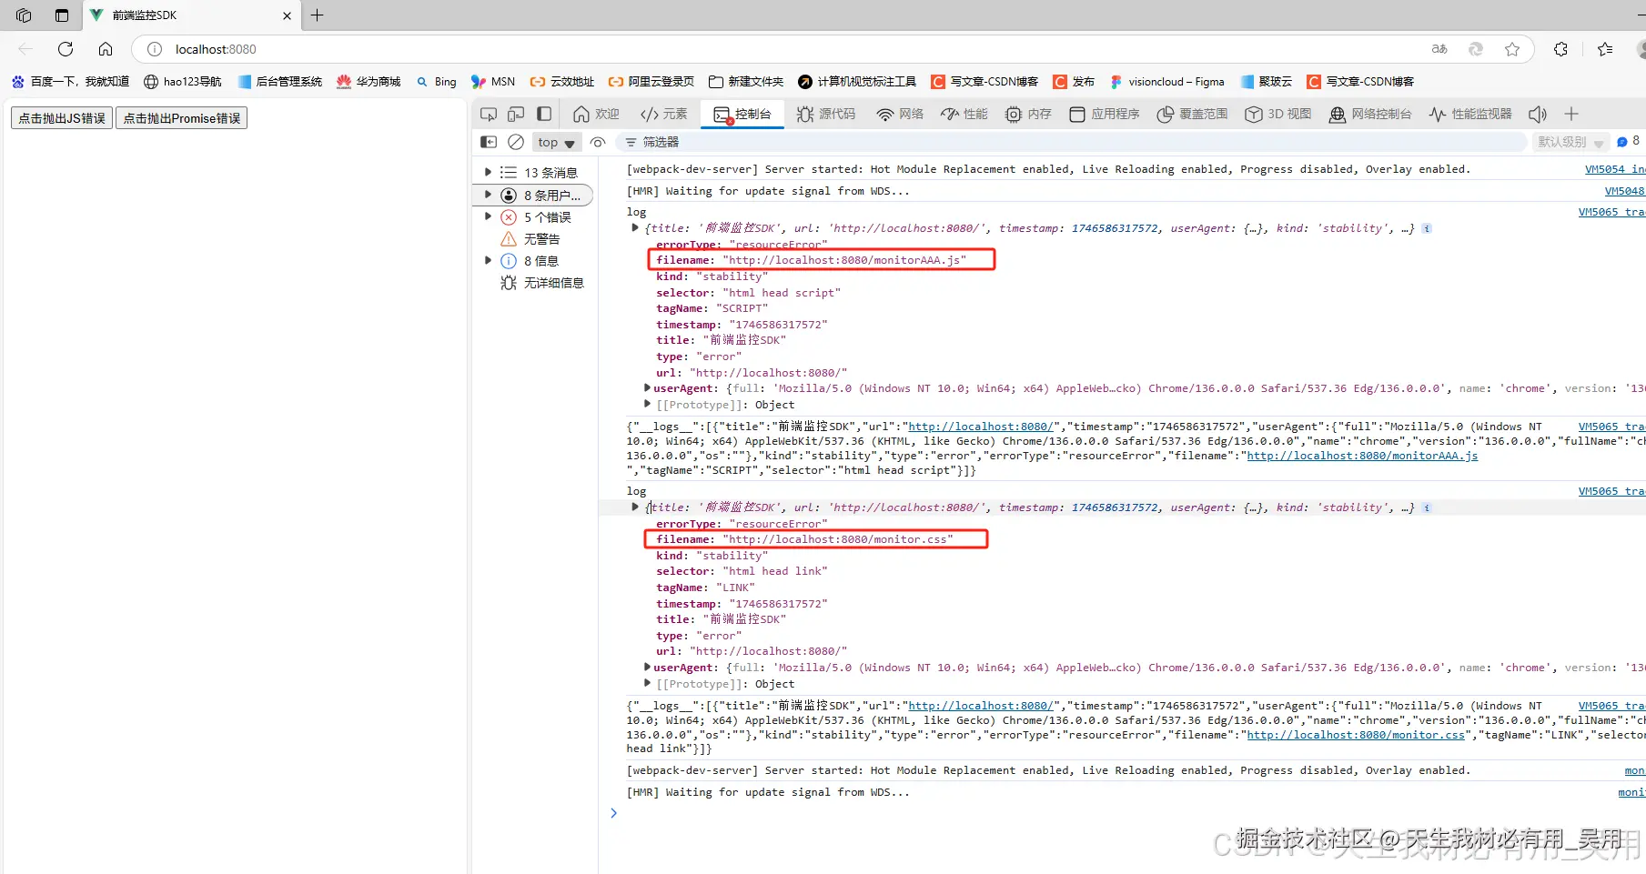Toggle the DevTools dock side icon
This screenshot has width=1646, height=874.
tap(544, 115)
